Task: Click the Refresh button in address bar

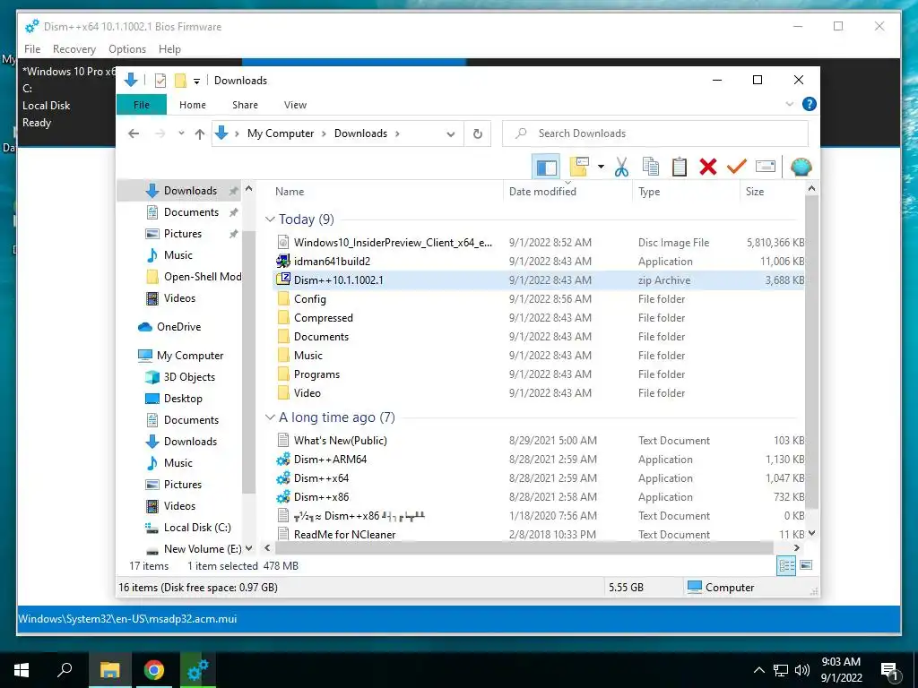Action: point(478,133)
